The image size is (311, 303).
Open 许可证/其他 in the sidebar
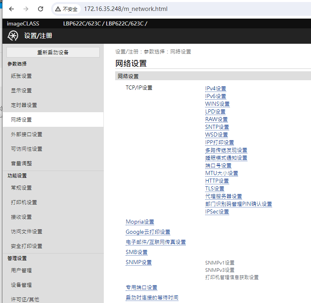(25, 299)
